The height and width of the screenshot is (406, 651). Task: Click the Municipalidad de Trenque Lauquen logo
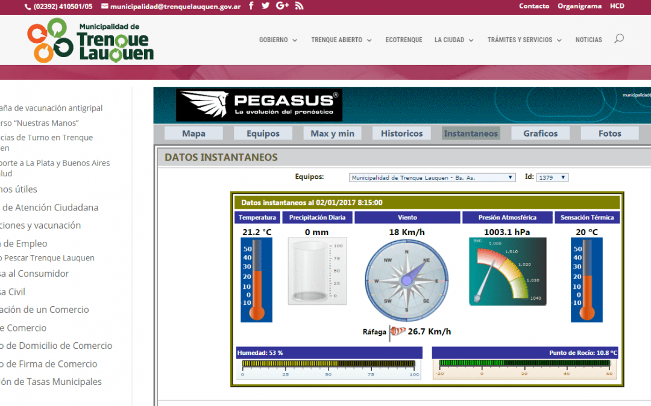pos(90,40)
